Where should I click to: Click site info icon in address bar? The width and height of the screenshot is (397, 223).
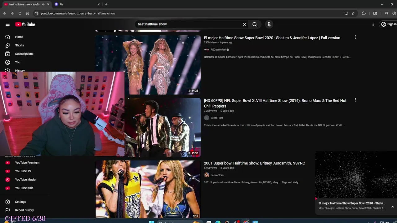[36, 13]
